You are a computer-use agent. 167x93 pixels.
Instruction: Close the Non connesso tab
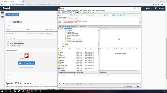pyautogui.click(x=88, y=27)
